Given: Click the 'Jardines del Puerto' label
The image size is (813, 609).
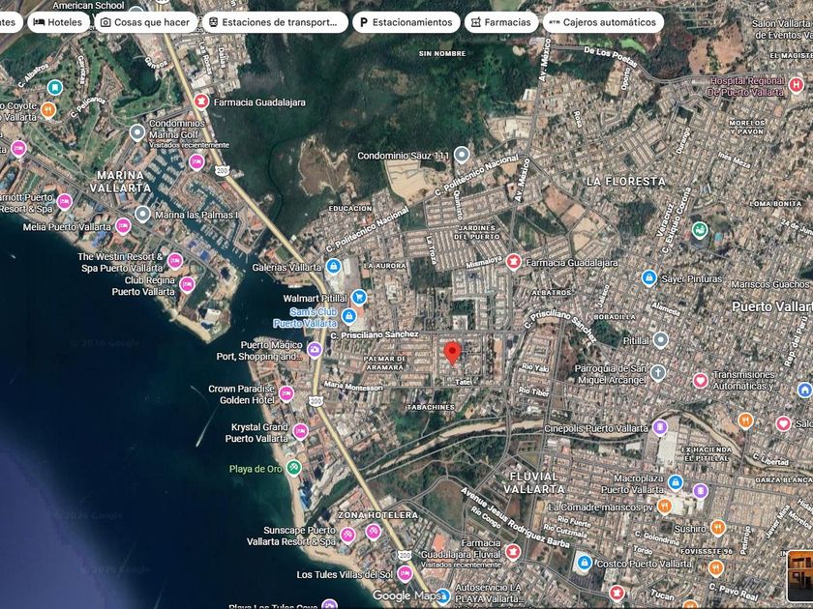Looking at the screenshot, I should (x=477, y=231).
